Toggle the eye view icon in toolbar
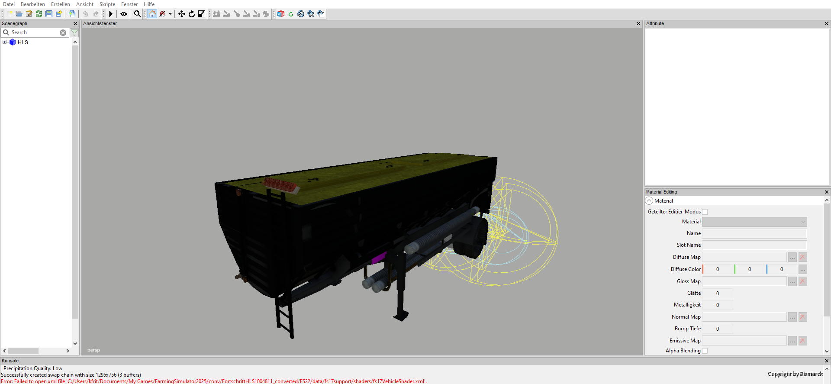The width and height of the screenshot is (831, 384). pyautogui.click(x=124, y=14)
